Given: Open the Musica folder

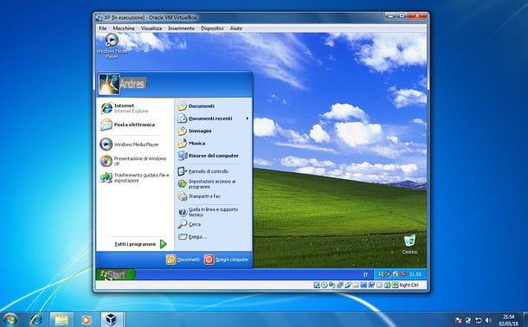Looking at the screenshot, I should (x=191, y=144).
